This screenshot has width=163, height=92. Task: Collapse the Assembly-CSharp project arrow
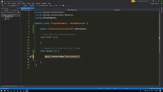(2, 16)
